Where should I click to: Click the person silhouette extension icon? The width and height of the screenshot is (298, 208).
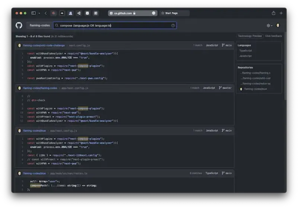click(x=70, y=13)
